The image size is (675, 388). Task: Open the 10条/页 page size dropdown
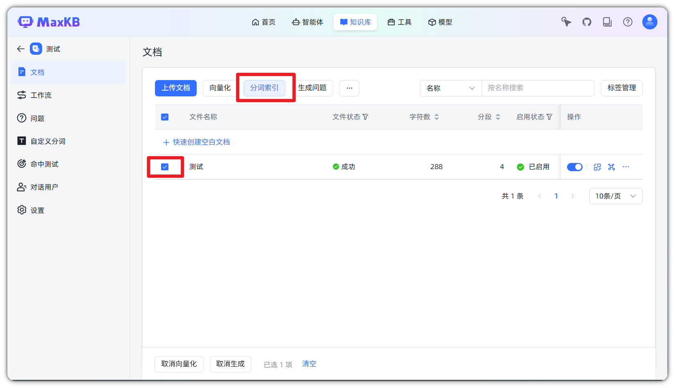616,196
